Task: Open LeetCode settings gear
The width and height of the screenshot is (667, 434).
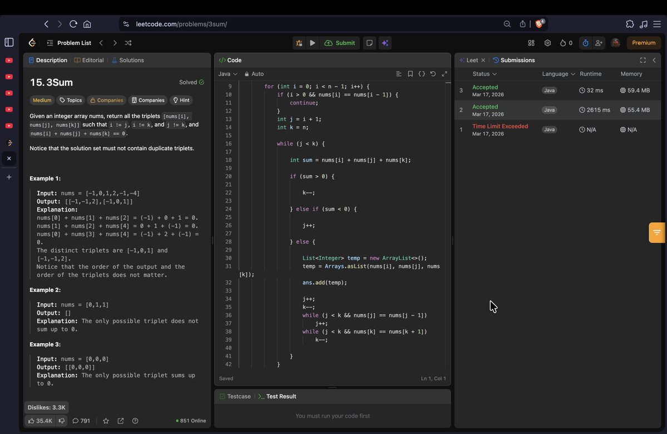Action: tap(547, 43)
